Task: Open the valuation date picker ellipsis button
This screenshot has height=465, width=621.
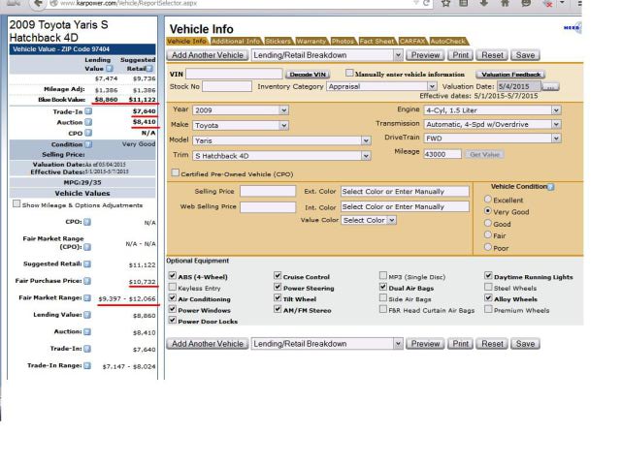Action: pyautogui.click(x=550, y=86)
